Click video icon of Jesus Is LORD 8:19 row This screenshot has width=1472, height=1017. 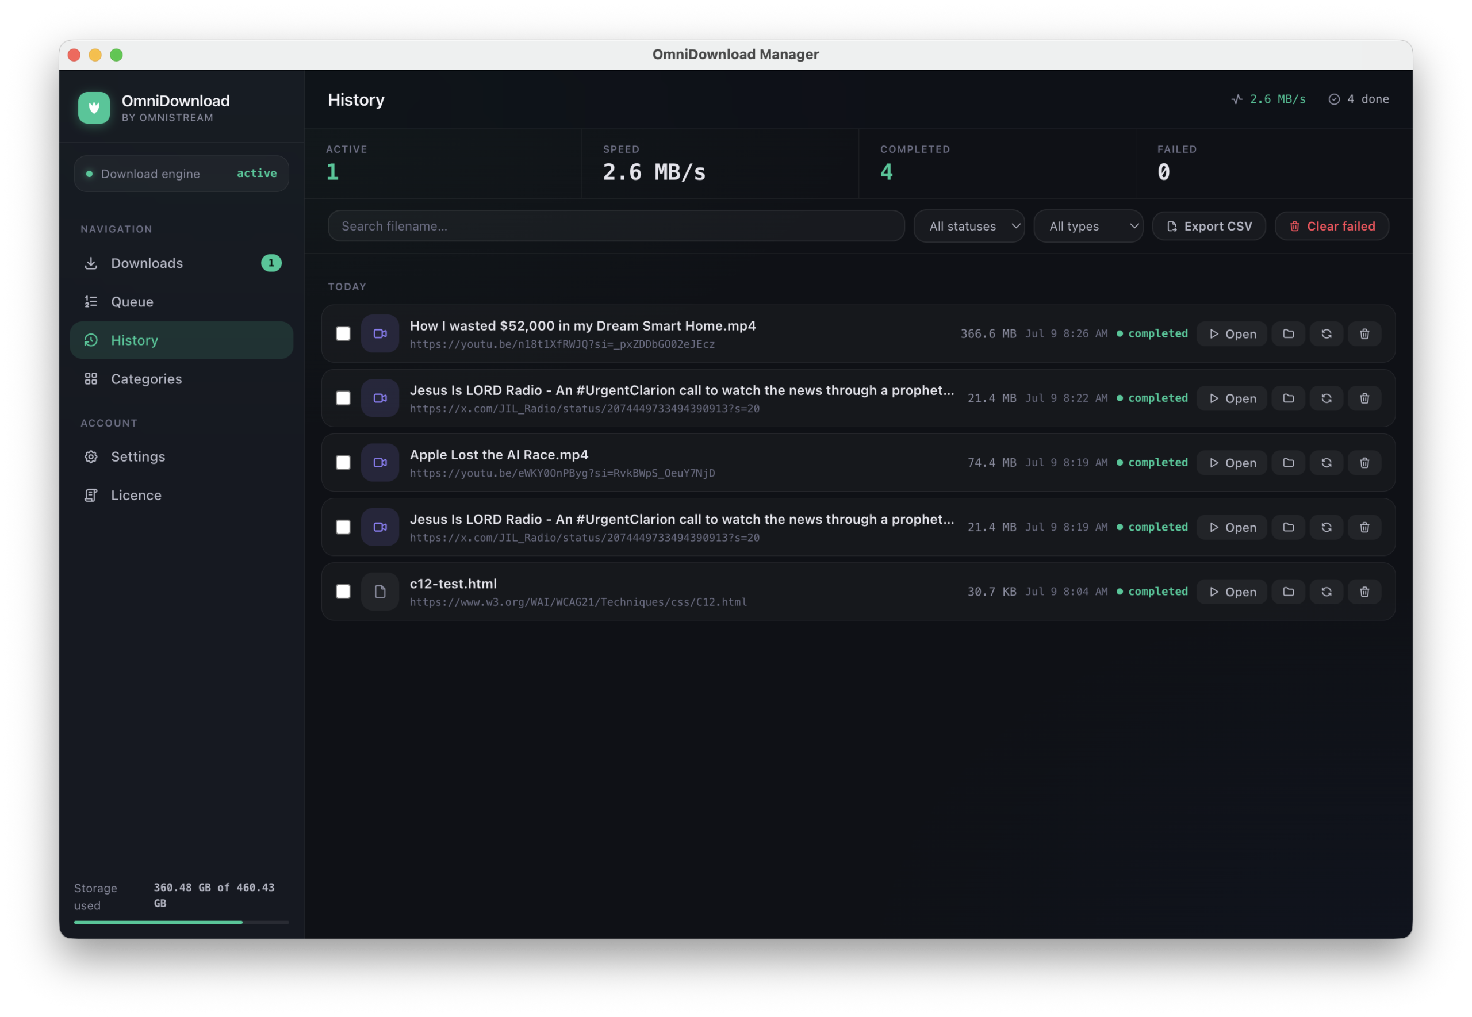coord(380,527)
